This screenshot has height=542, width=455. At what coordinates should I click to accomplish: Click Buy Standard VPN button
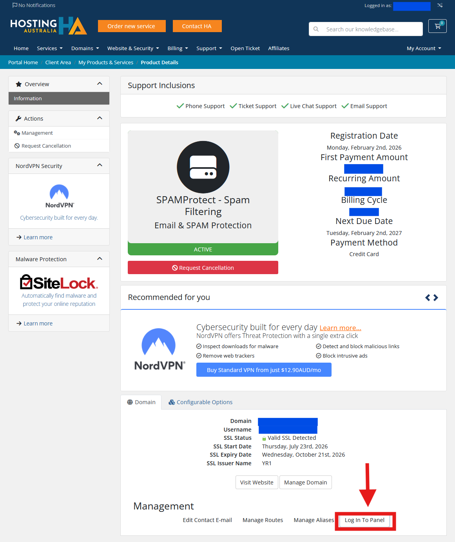264,370
